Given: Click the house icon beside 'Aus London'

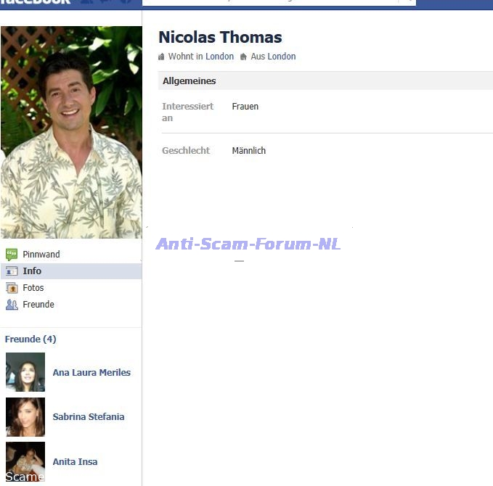Looking at the screenshot, I should click(244, 57).
